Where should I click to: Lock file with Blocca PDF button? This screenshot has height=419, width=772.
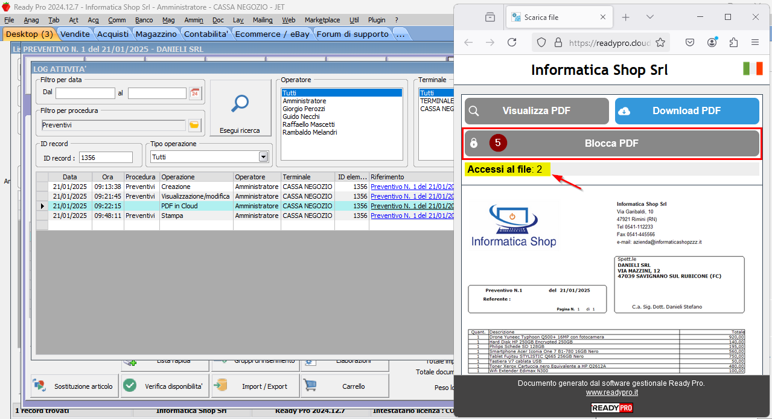(612, 144)
